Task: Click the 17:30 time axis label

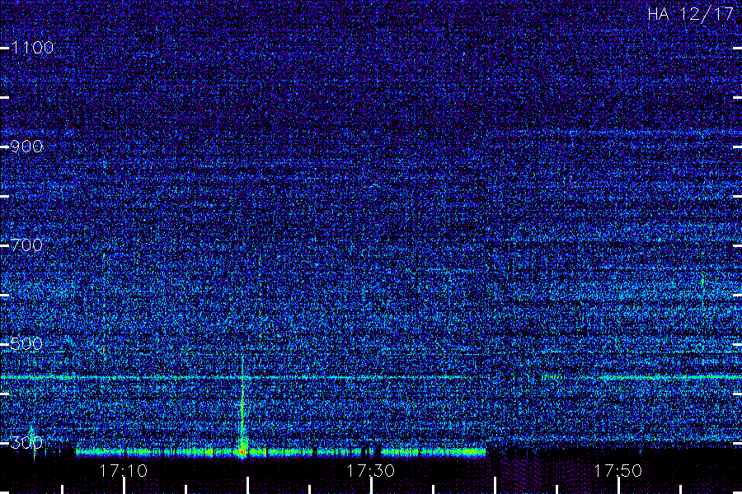Action: pyautogui.click(x=370, y=471)
